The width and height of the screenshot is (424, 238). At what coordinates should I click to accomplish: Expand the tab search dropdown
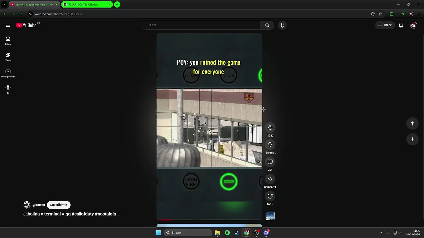(x=4, y=5)
